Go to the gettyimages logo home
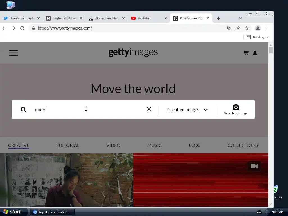The image size is (288, 216). [x=133, y=52]
